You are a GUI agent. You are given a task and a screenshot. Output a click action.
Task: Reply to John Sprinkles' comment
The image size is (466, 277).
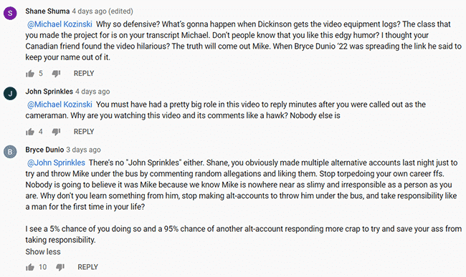tap(84, 132)
